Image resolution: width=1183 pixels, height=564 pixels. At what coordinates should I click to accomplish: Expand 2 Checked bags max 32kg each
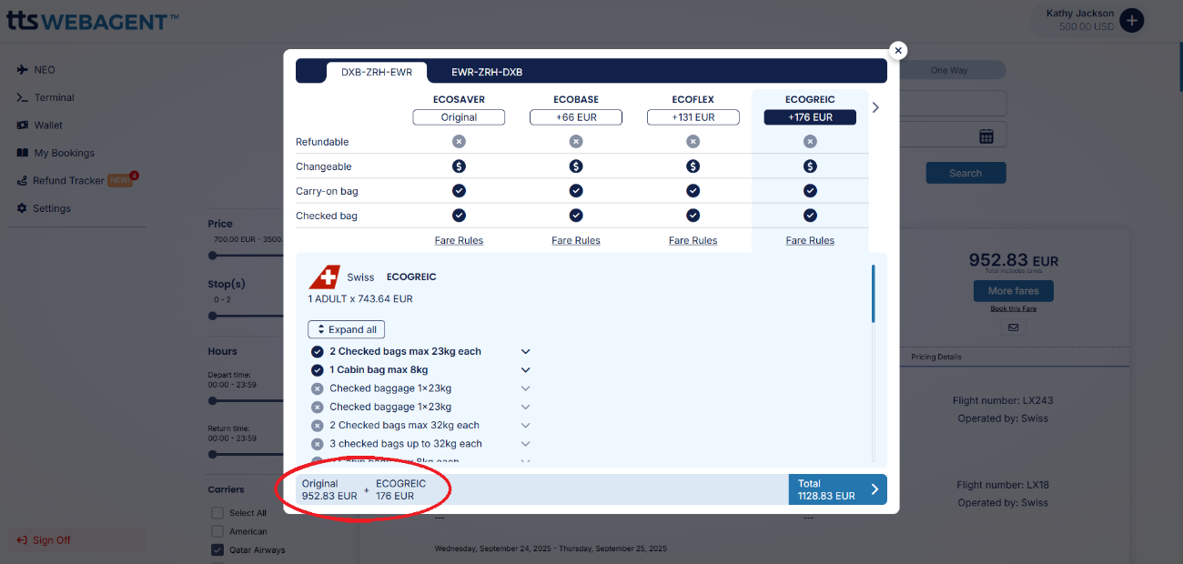point(525,426)
